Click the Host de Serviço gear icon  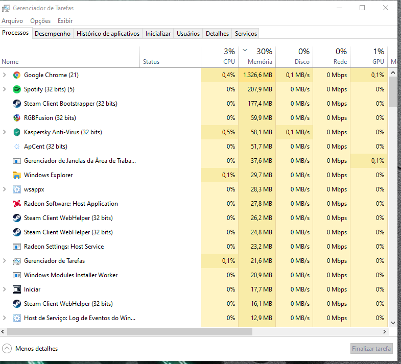tap(17, 318)
